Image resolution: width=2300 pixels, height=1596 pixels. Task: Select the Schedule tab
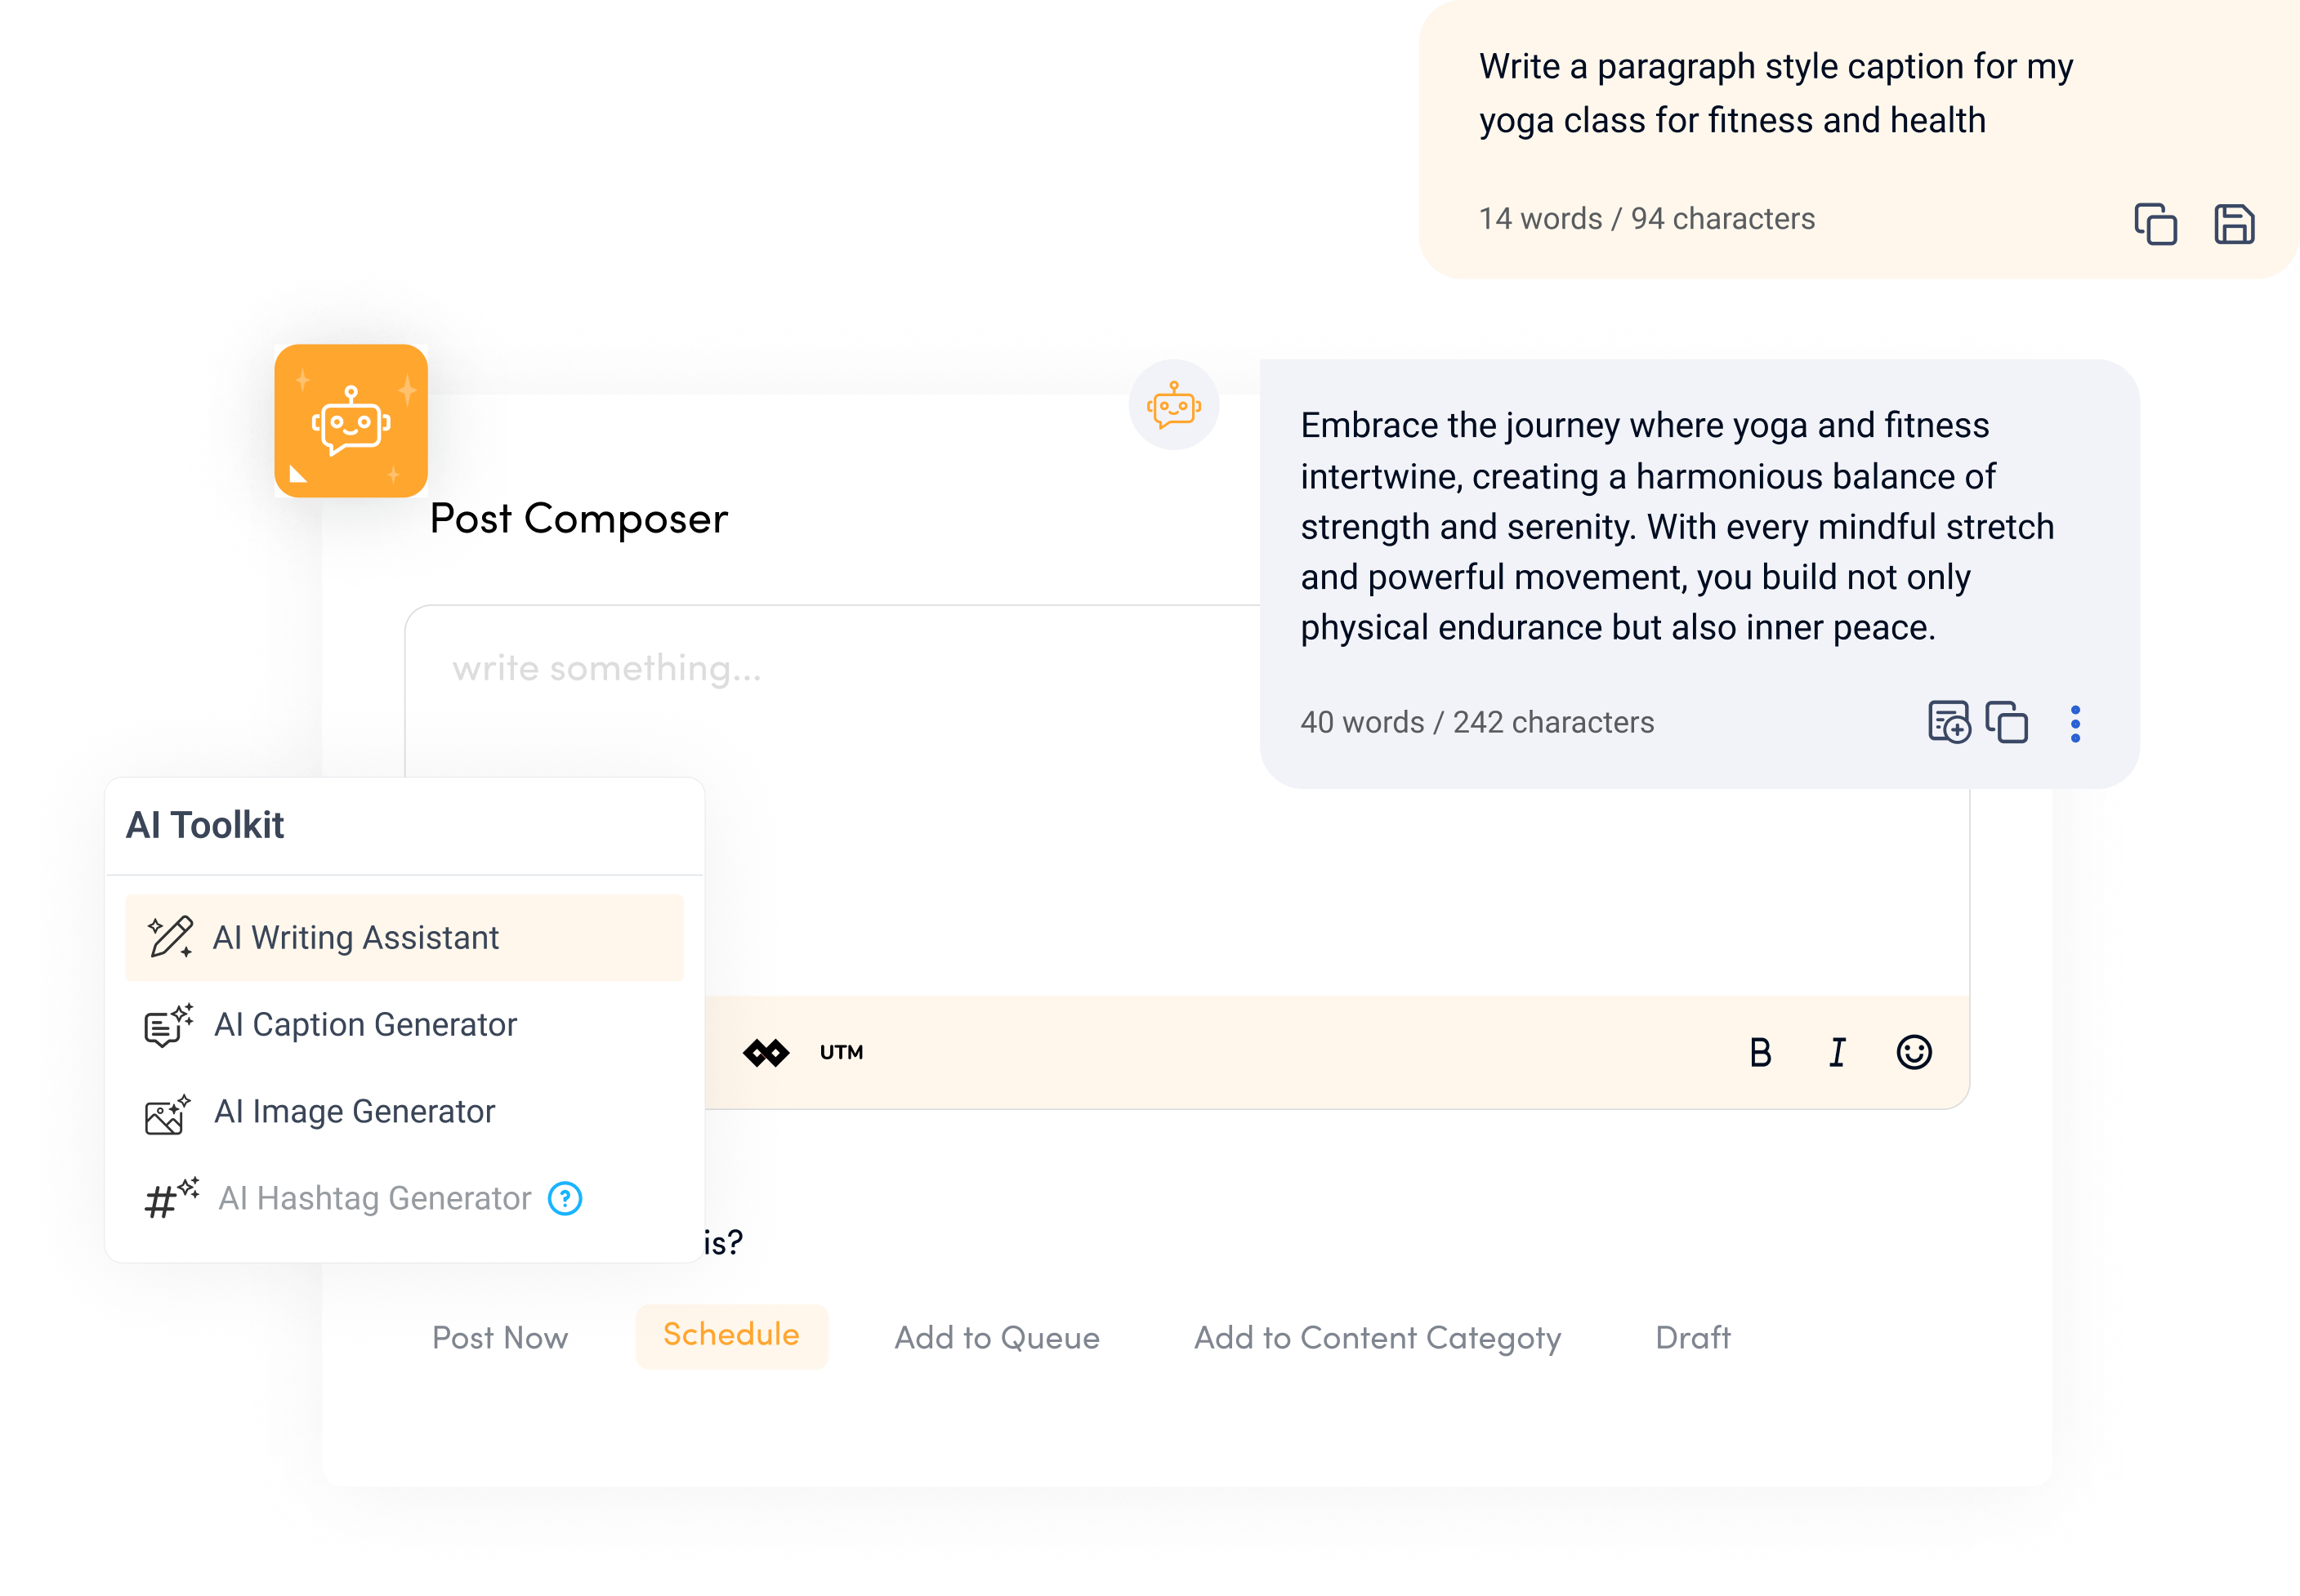tap(730, 1335)
